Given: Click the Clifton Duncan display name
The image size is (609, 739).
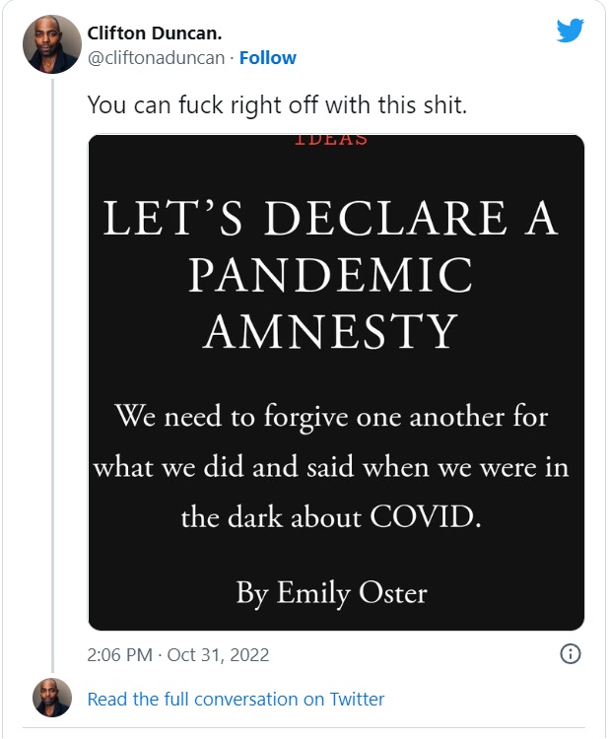Looking at the screenshot, I should pyautogui.click(x=153, y=34).
